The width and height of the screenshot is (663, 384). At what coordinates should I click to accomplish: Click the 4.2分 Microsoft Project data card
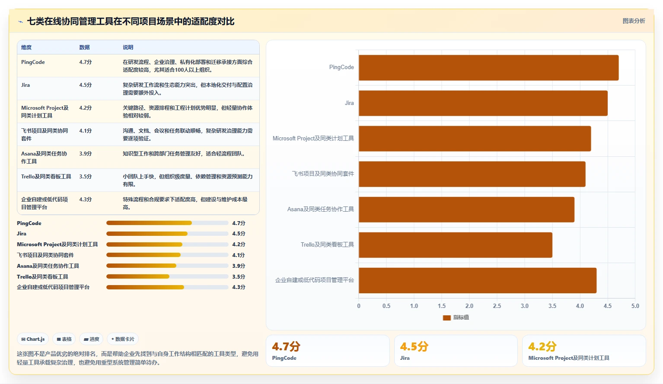584,351
